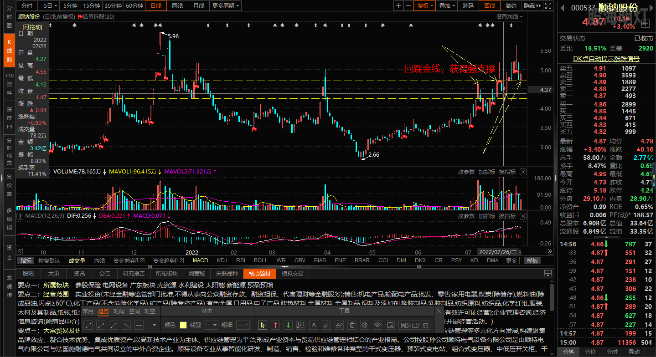
Task: Switch chart to 月线 monthly
Action: (x=198, y=5)
